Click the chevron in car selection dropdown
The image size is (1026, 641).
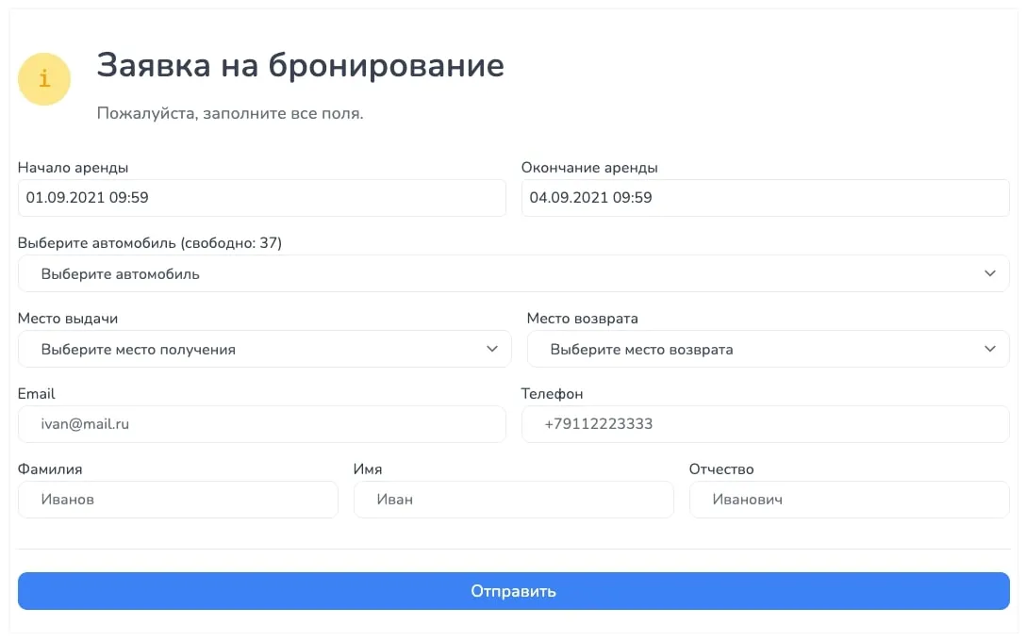pyautogui.click(x=990, y=273)
